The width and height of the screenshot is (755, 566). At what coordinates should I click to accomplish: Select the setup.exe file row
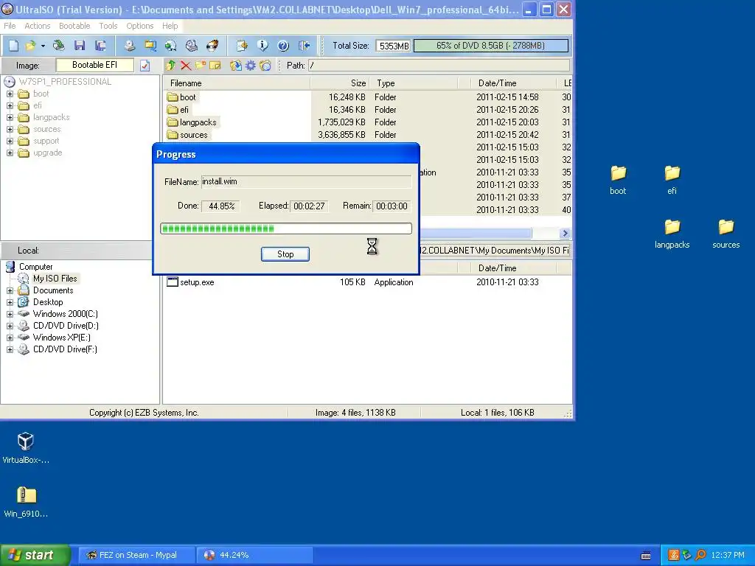click(367, 282)
